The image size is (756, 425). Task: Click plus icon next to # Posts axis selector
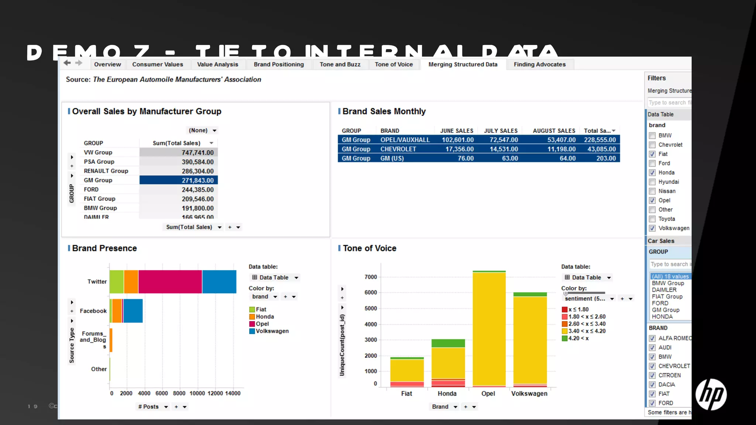[176, 407]
